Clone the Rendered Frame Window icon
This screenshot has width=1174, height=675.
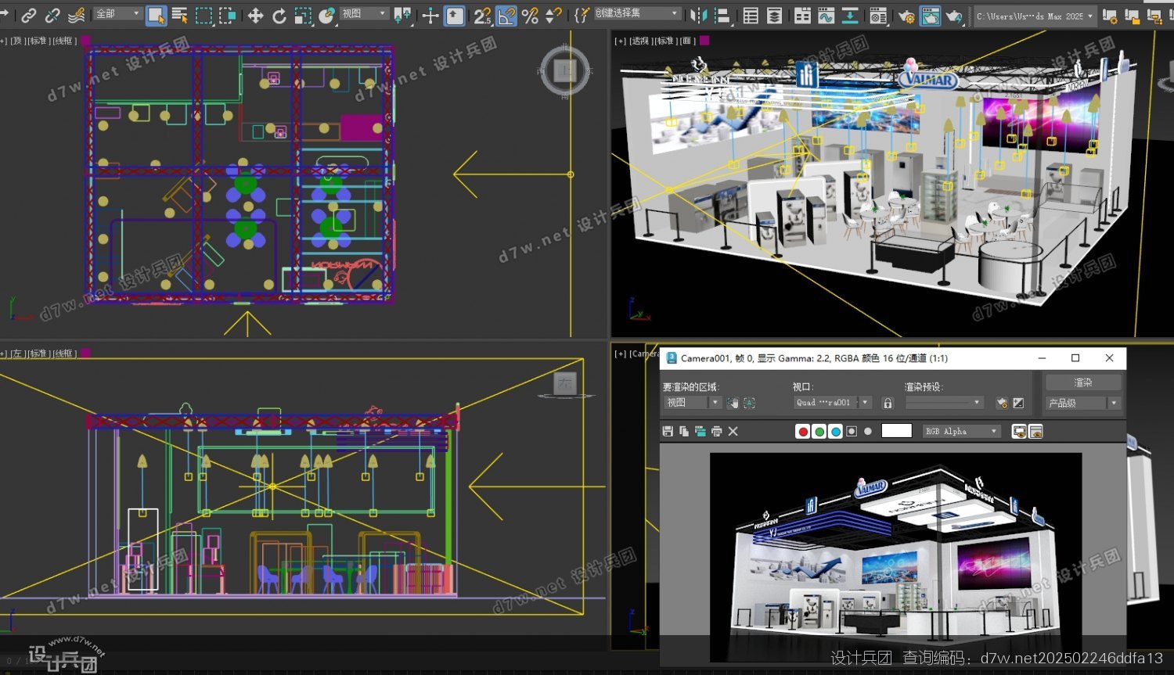(700, 431)
